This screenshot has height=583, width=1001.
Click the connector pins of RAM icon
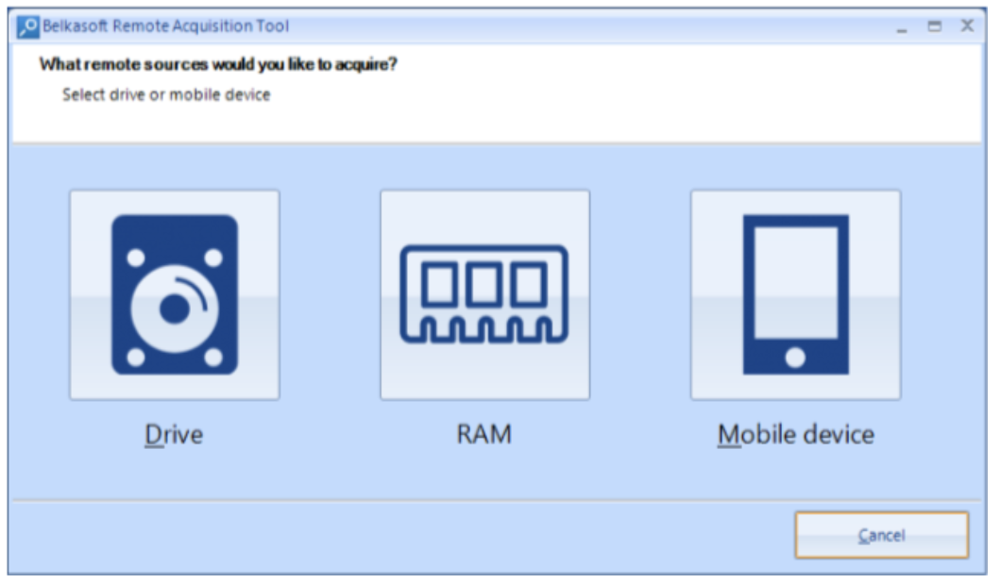484,329
